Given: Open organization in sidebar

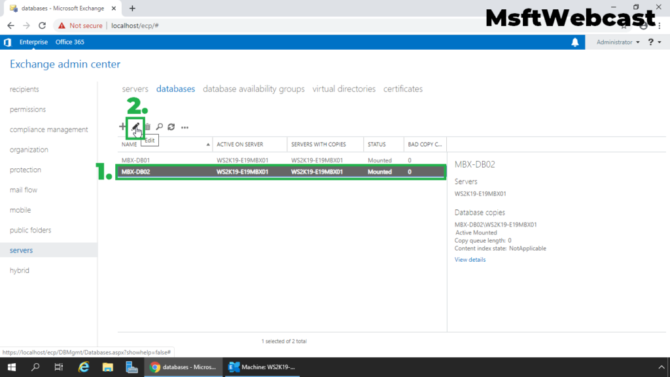Looking at the screenshot, I should 29,150.
